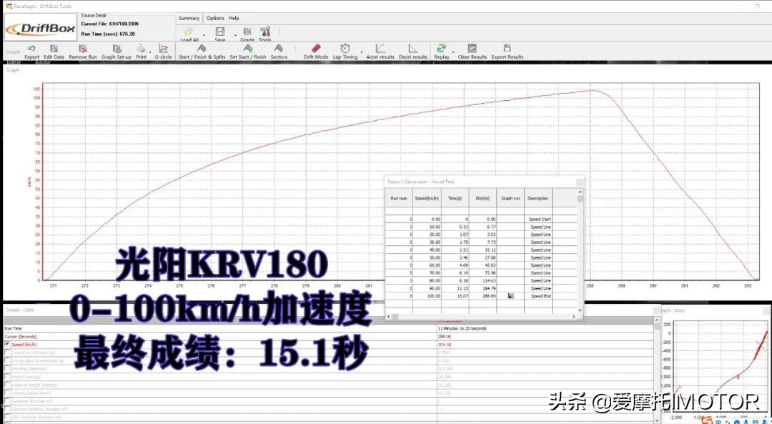
Task: Click the Cursor (Seconds) row label
Action: pyautogui.click(x=20, y=336)
